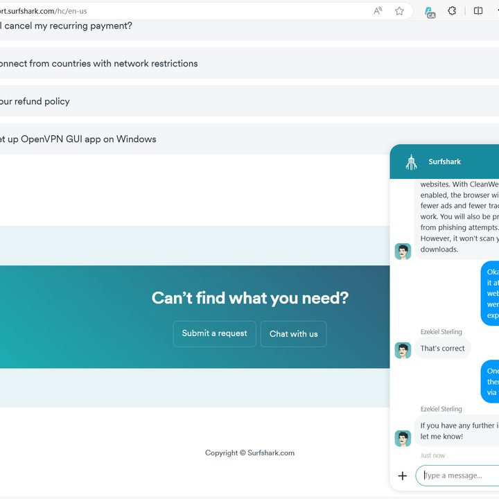
Task: Open the OpenVPN GUI app on Windows article
Action: point(249,139)
